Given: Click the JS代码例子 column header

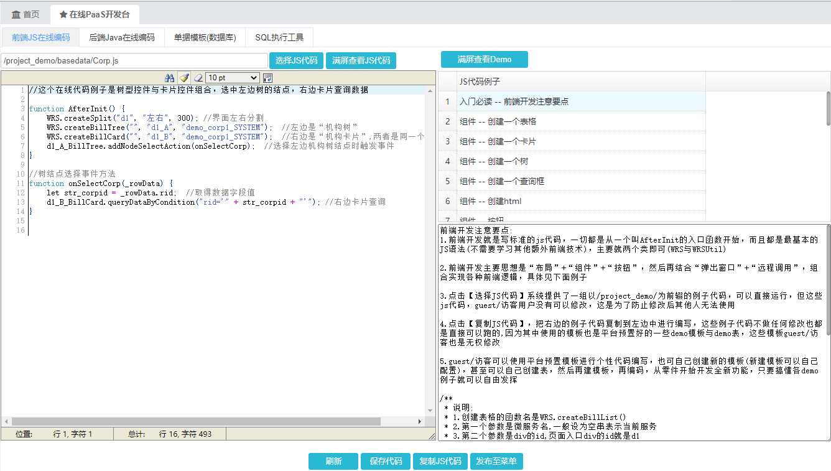Looking at the screenshot, I should point(581,82).
